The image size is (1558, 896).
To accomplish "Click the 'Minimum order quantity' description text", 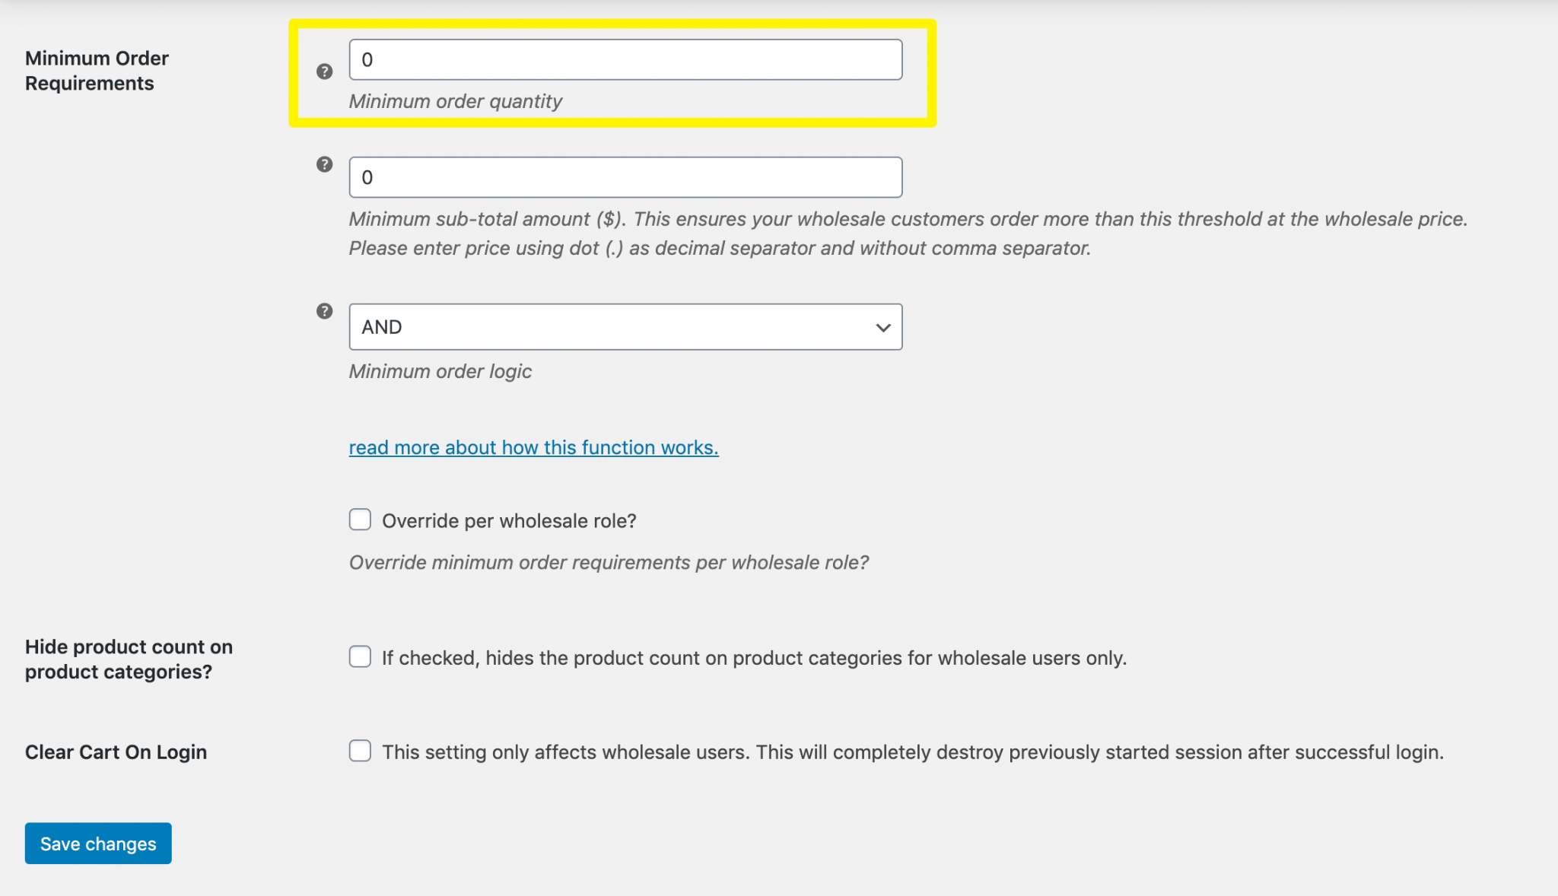I will (455, 101).
